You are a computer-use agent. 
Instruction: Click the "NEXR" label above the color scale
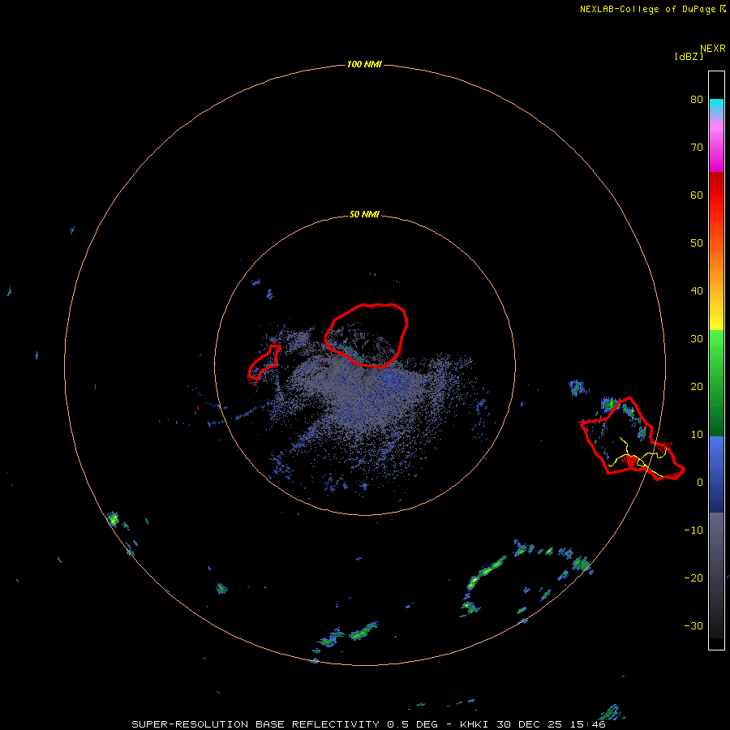pos(713,49)
